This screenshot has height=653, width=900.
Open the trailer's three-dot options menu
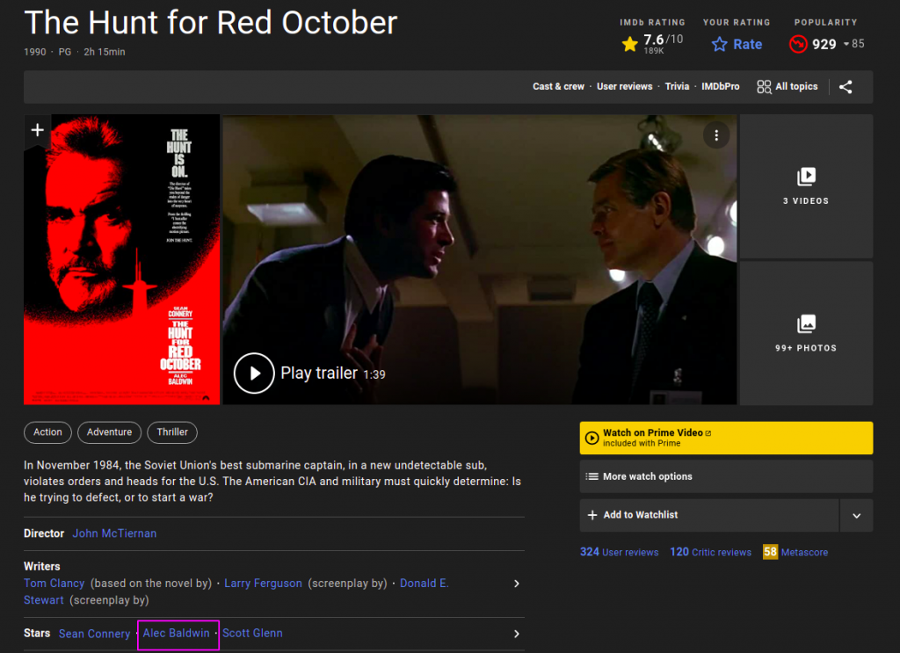click(x=716, y=135)
